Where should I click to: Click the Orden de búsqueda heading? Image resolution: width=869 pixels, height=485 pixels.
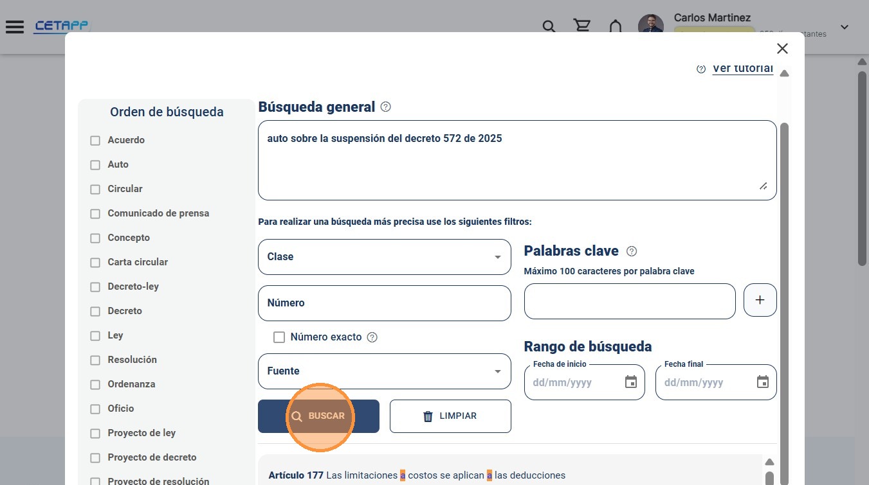pyautogui.click(x=167, y=112)
